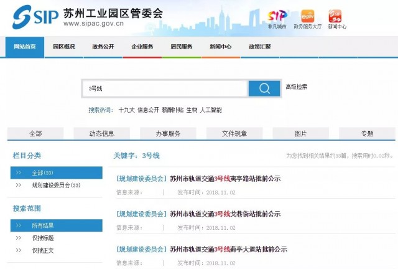Search the hot word 生物
Image resolution: width=398 pixels, height=269 pixels.
tap(192, 110)
